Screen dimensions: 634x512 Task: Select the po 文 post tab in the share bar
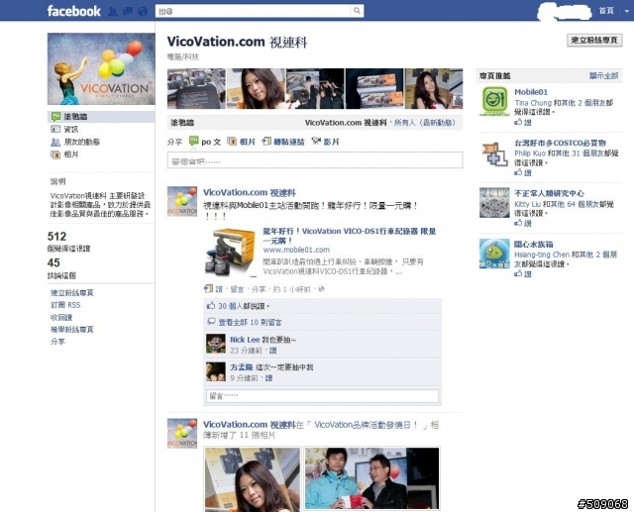coord(211,142)
